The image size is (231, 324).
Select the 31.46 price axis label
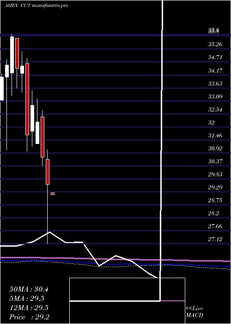(x=215, y=136)
